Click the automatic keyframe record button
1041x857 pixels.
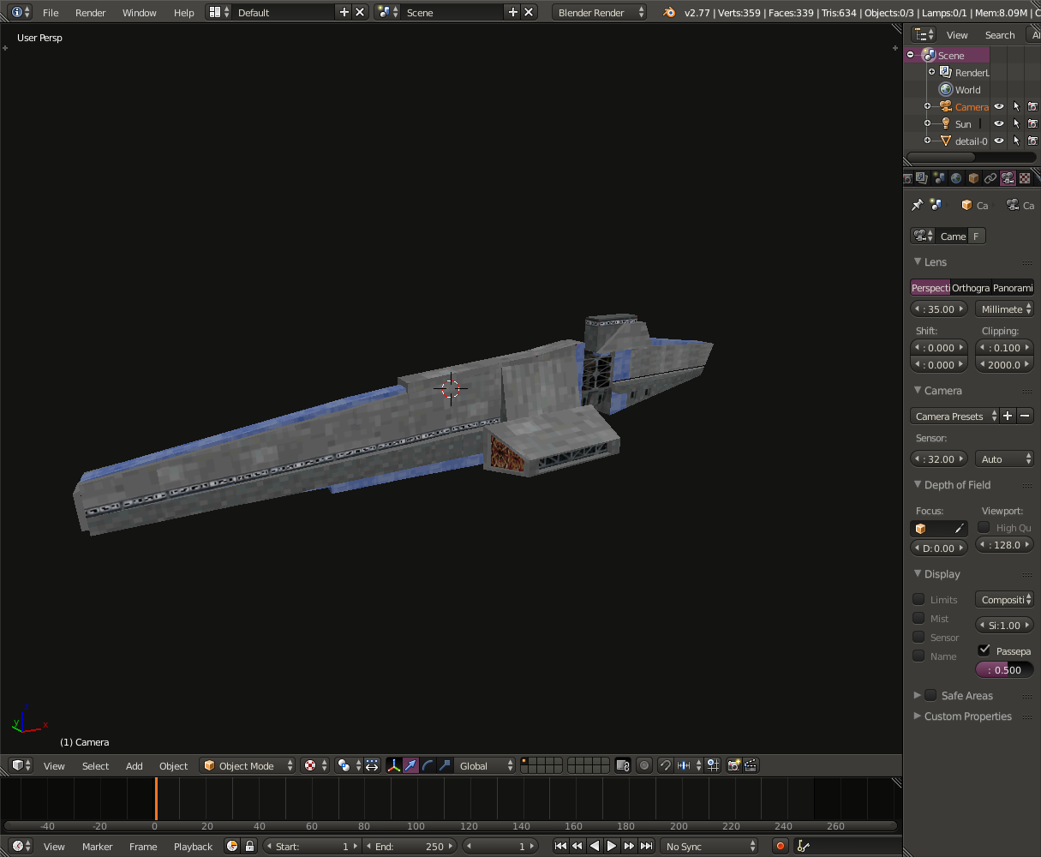tap(780, 846)
